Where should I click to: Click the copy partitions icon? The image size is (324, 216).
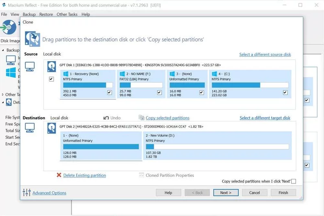tap(141, 118)
